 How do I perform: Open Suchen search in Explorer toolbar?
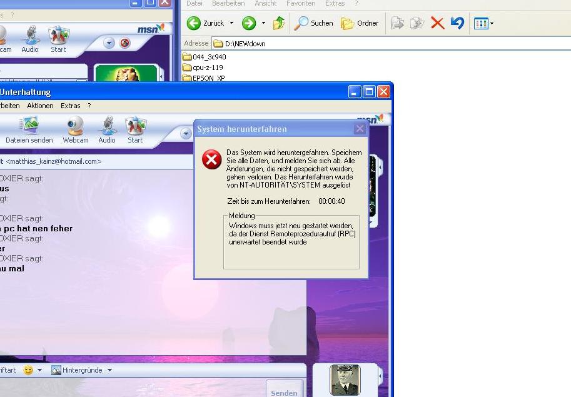point(313,23)
